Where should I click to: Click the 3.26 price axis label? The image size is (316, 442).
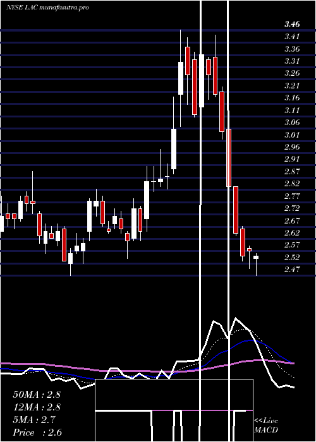pos(292,73)
